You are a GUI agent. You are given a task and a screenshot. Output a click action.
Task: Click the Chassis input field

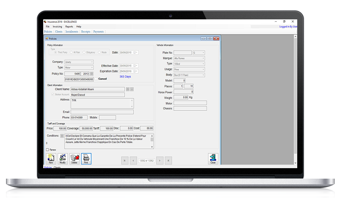(190, 108)
